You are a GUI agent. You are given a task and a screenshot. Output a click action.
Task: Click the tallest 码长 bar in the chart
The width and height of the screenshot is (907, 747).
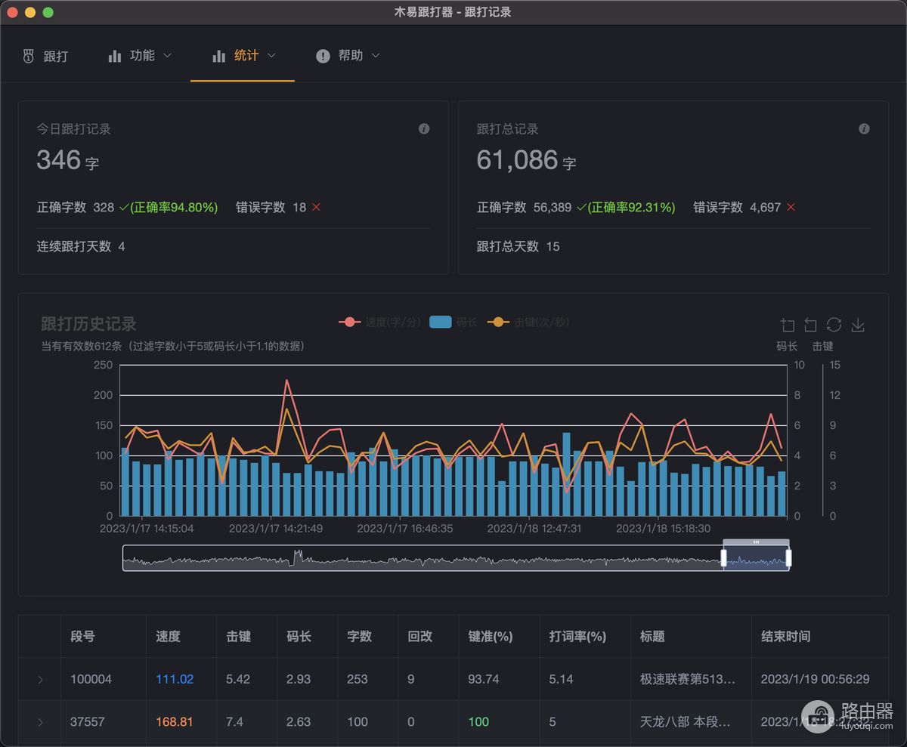point(566,474)
